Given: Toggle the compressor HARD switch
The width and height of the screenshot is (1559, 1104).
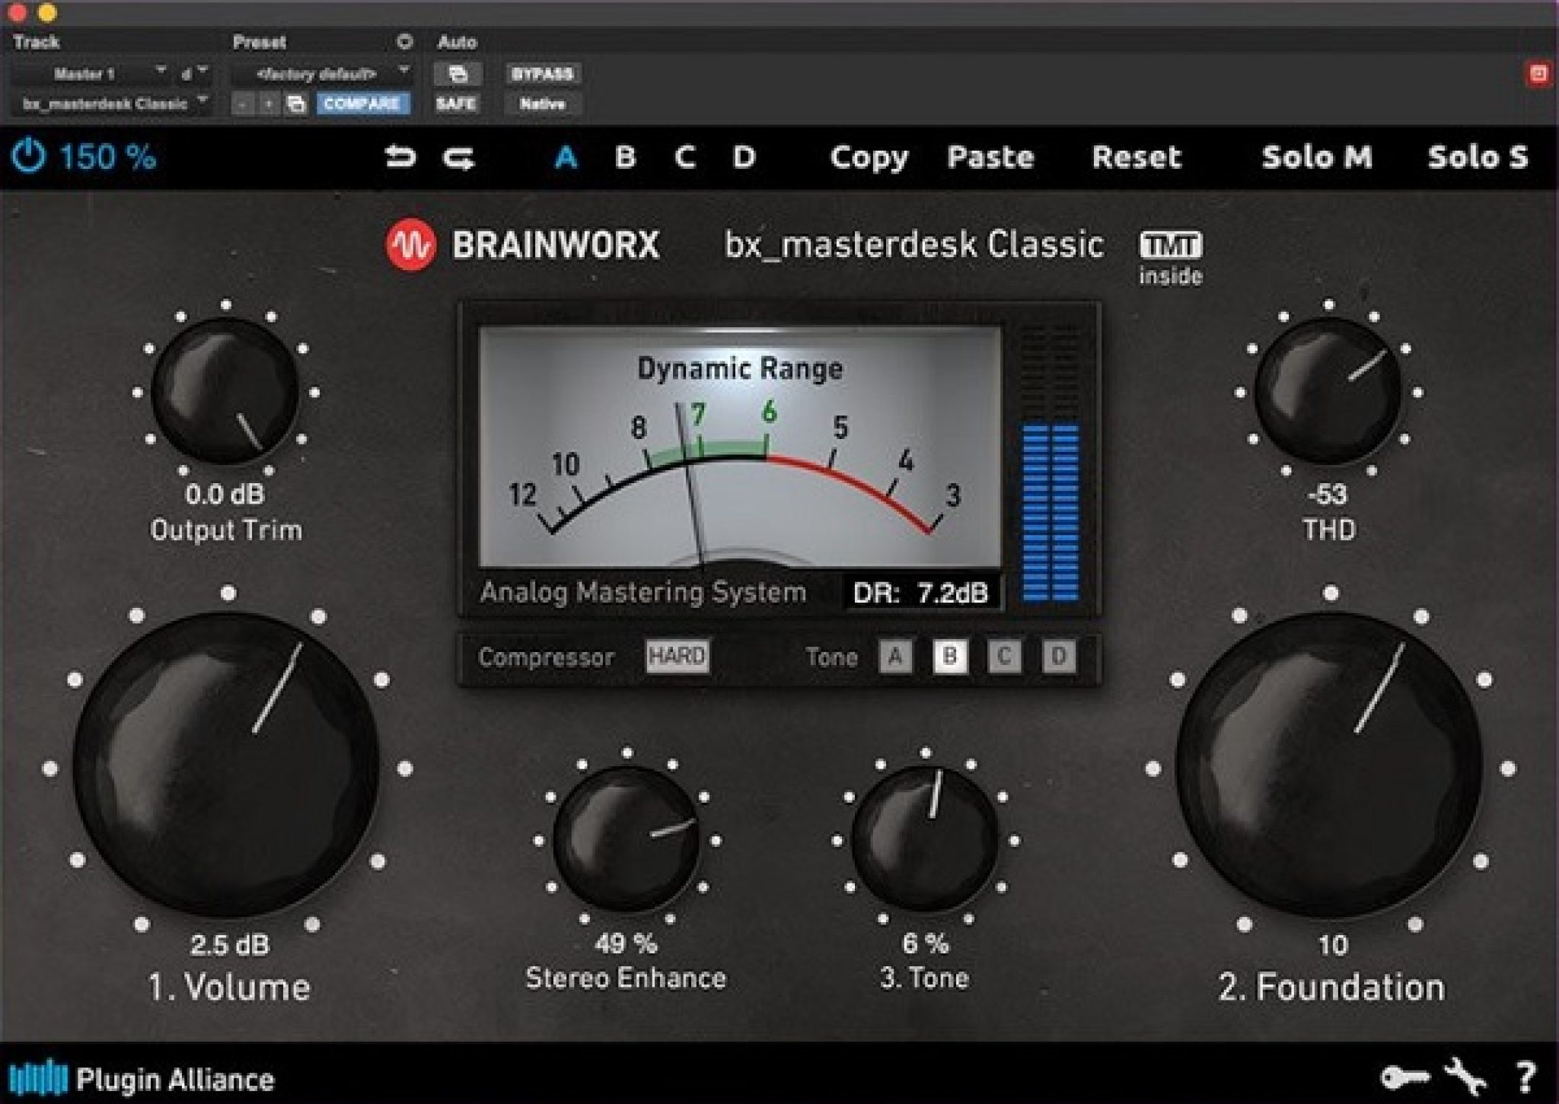Looking at the screenshot, I should (677, 656).
